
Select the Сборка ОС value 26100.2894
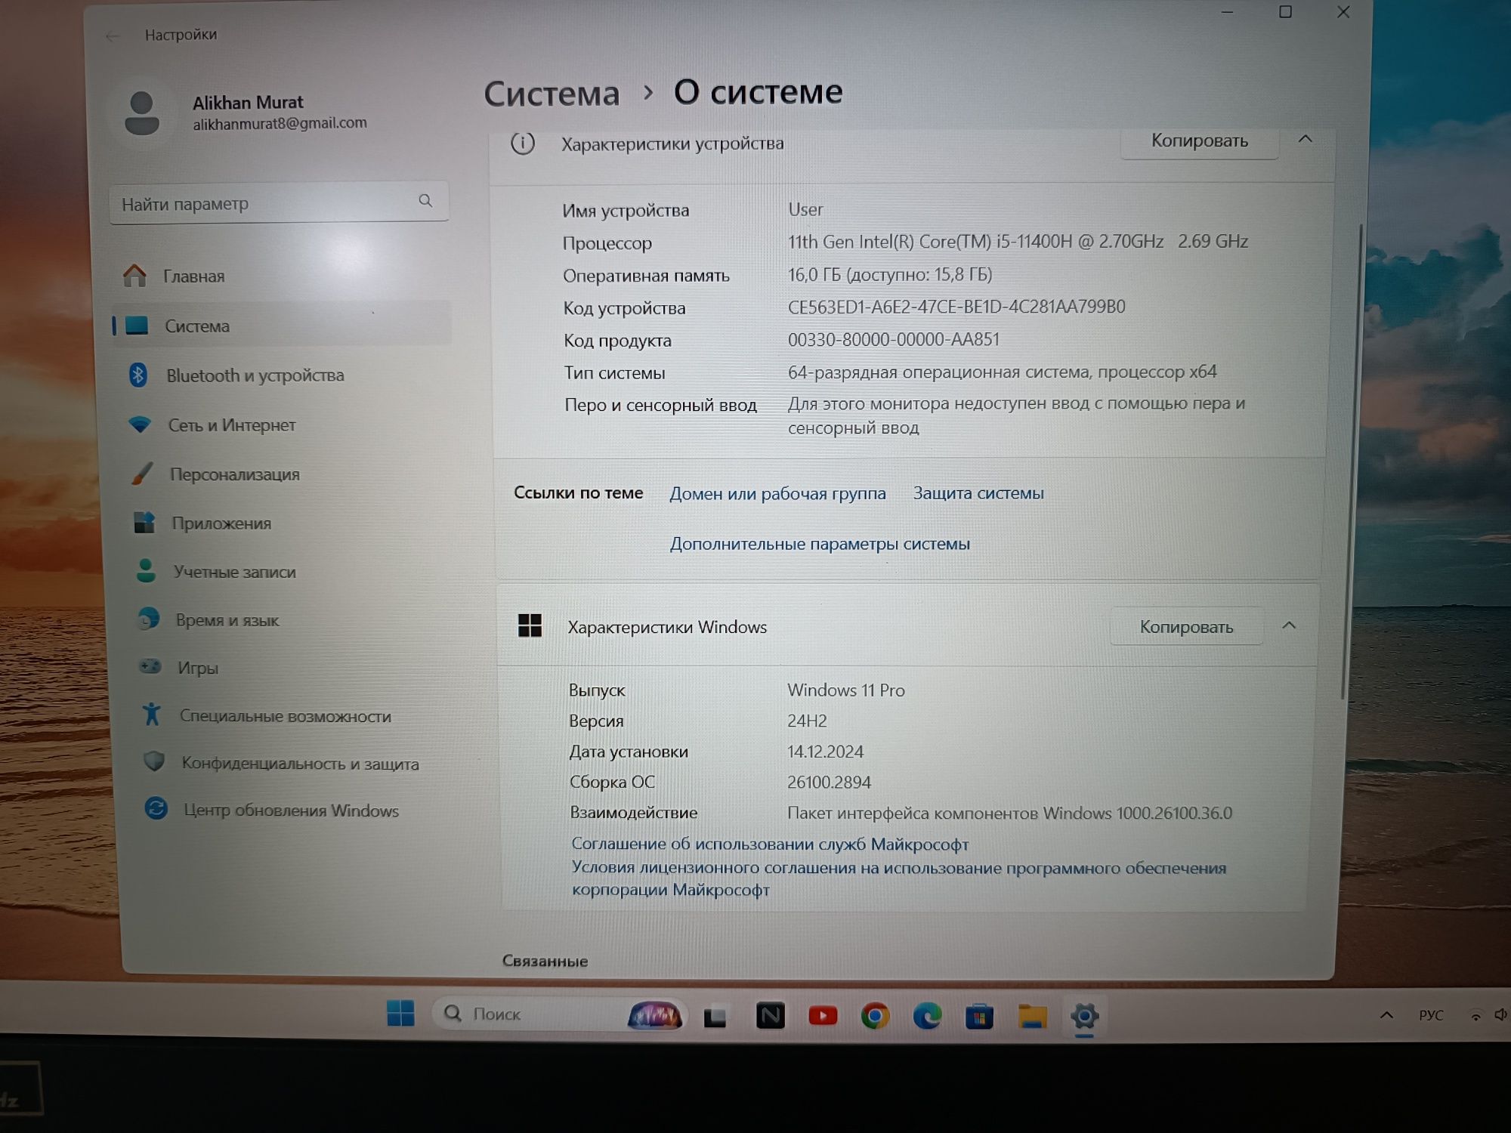point(829,783)
